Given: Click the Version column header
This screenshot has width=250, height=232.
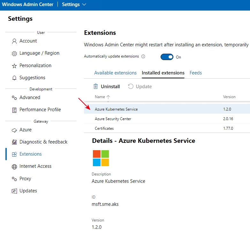Looking at the screenshot, I should (x=229, y=97).
